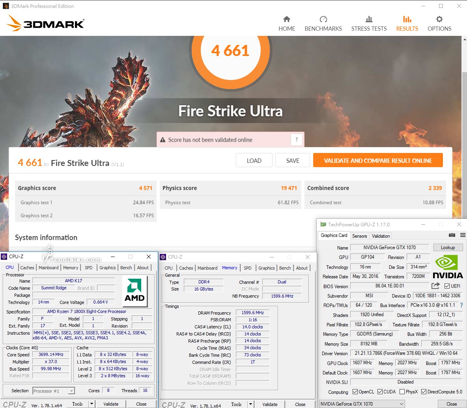Switch to the Validation tab in GPU-Z
The image size is (467, 408).
(x=381, y=236)
